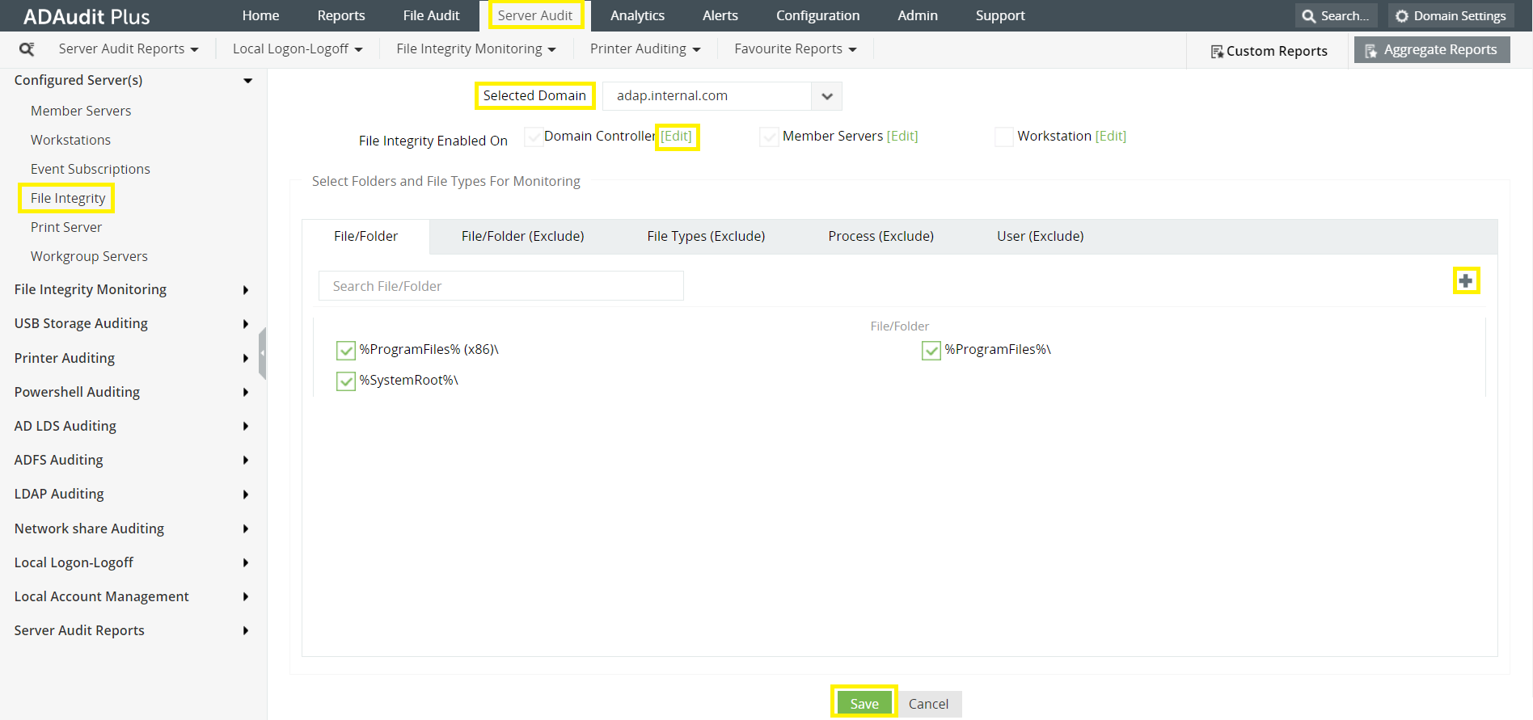Open the Analytics menu tab
The image size is (1533, 720).
pyautogui.click(x=637, y=15)
